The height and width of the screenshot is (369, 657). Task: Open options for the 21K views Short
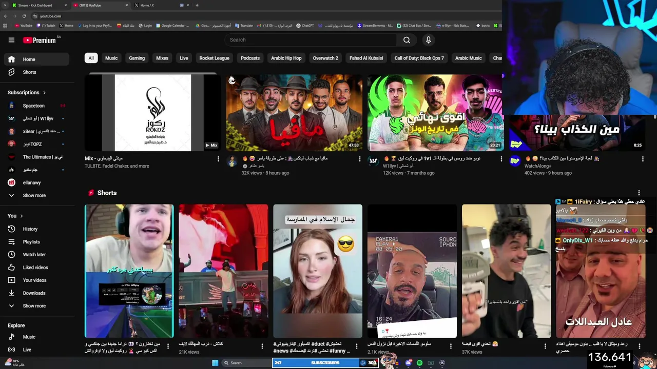click(x=262, y=346)
